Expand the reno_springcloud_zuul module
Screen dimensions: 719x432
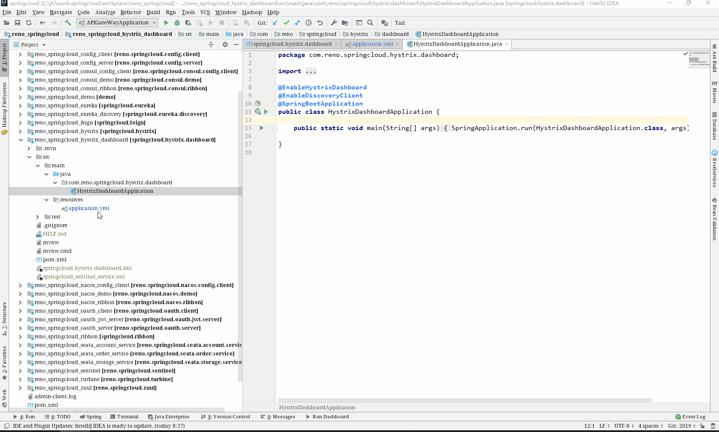[20, 388]
